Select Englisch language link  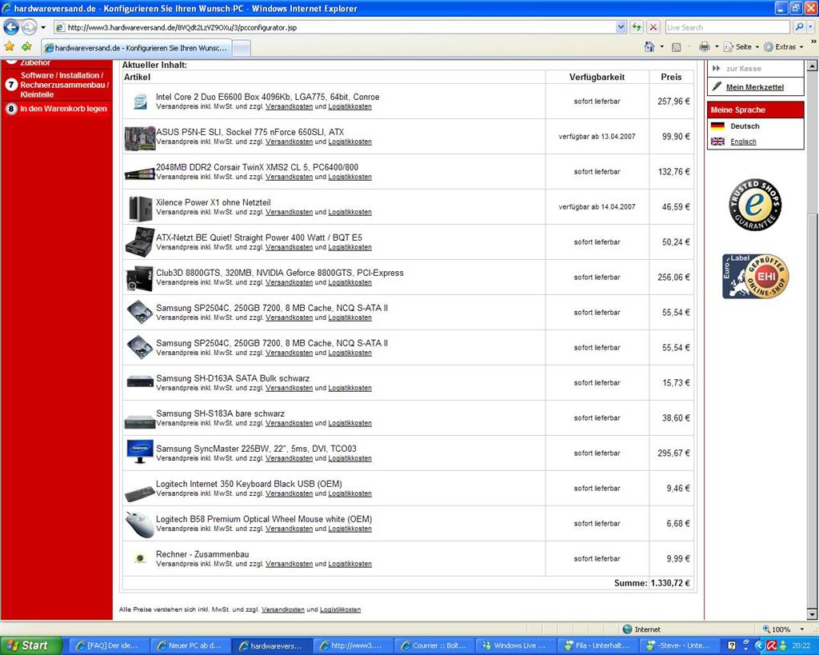(743, 142)
